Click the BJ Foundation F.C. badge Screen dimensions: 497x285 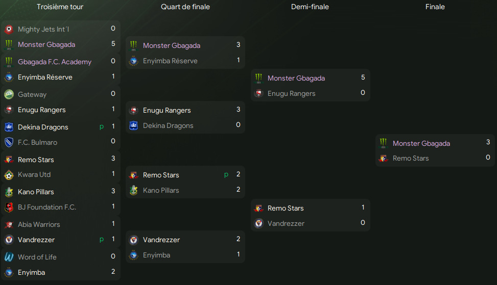(9, 207)
